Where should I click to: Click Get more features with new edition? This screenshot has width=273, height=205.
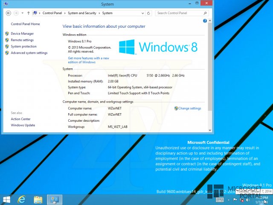pos(88,60)
